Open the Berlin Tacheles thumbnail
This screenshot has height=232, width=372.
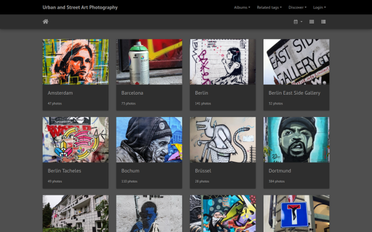pos(76,140)
